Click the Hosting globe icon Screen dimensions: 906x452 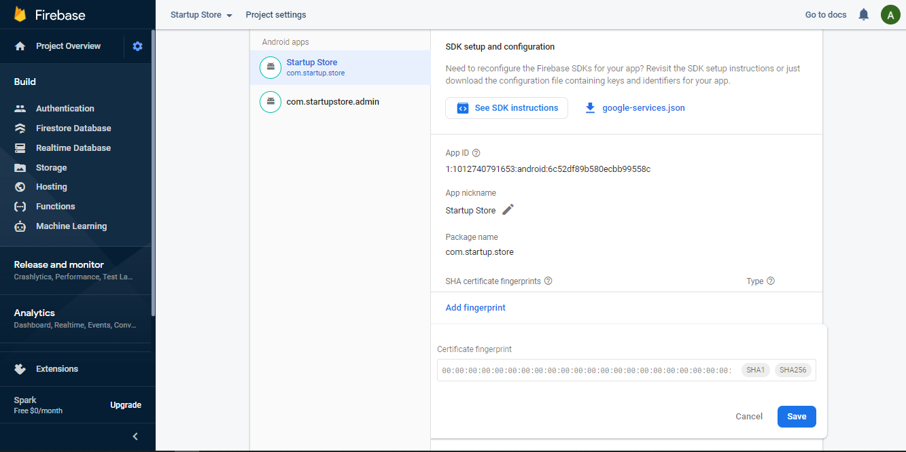[20, 186]
